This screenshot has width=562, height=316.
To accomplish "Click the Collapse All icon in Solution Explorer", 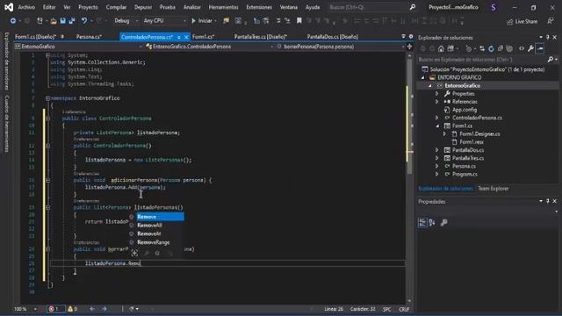I will coord(501,48).
